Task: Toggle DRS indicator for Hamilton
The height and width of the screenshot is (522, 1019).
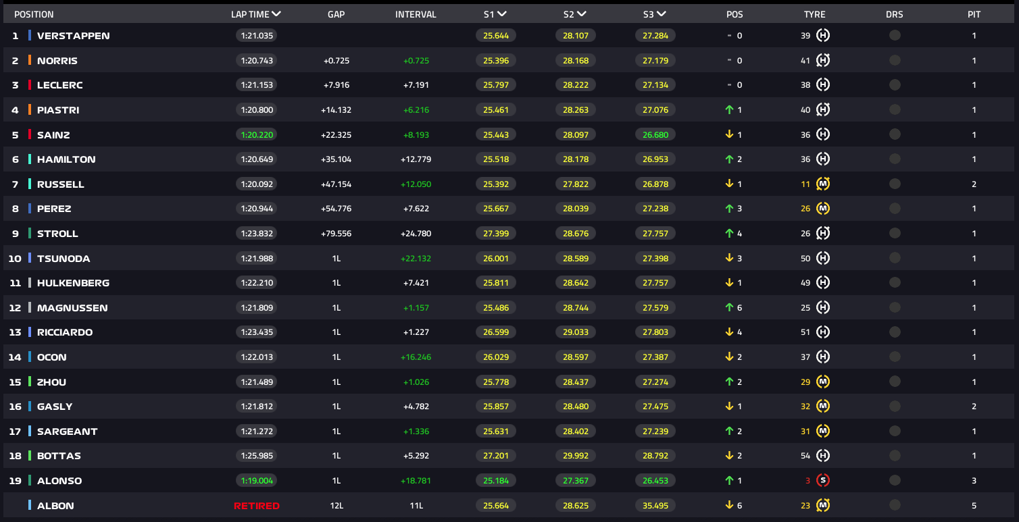Action: click(x=895, y=159)
